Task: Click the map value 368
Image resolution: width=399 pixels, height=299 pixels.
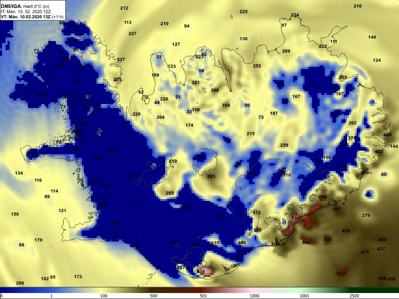Action: pos(215,90)
